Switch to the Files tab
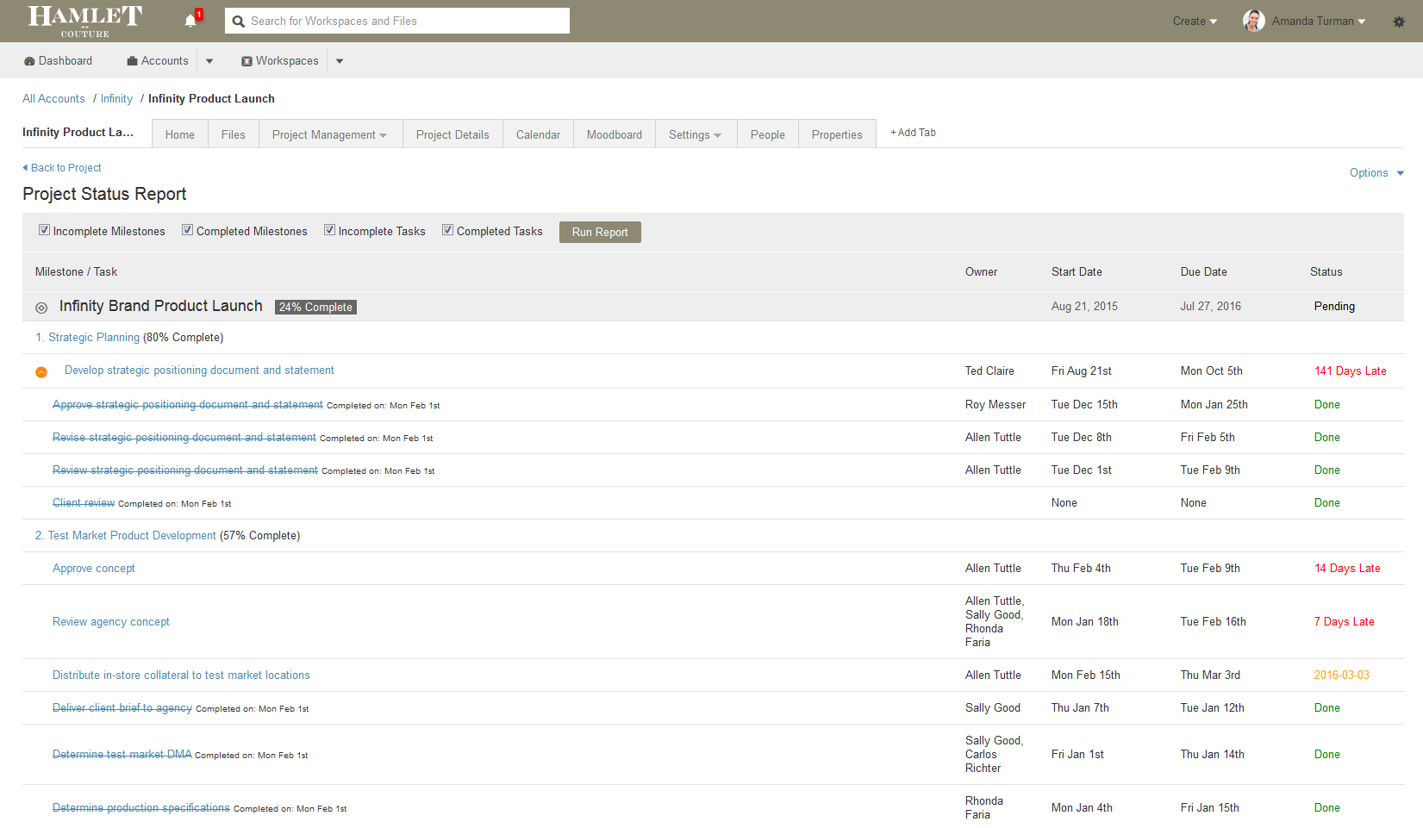This screenshot has height=828, width=1423. pyautogui.click(x=234, y=134)
